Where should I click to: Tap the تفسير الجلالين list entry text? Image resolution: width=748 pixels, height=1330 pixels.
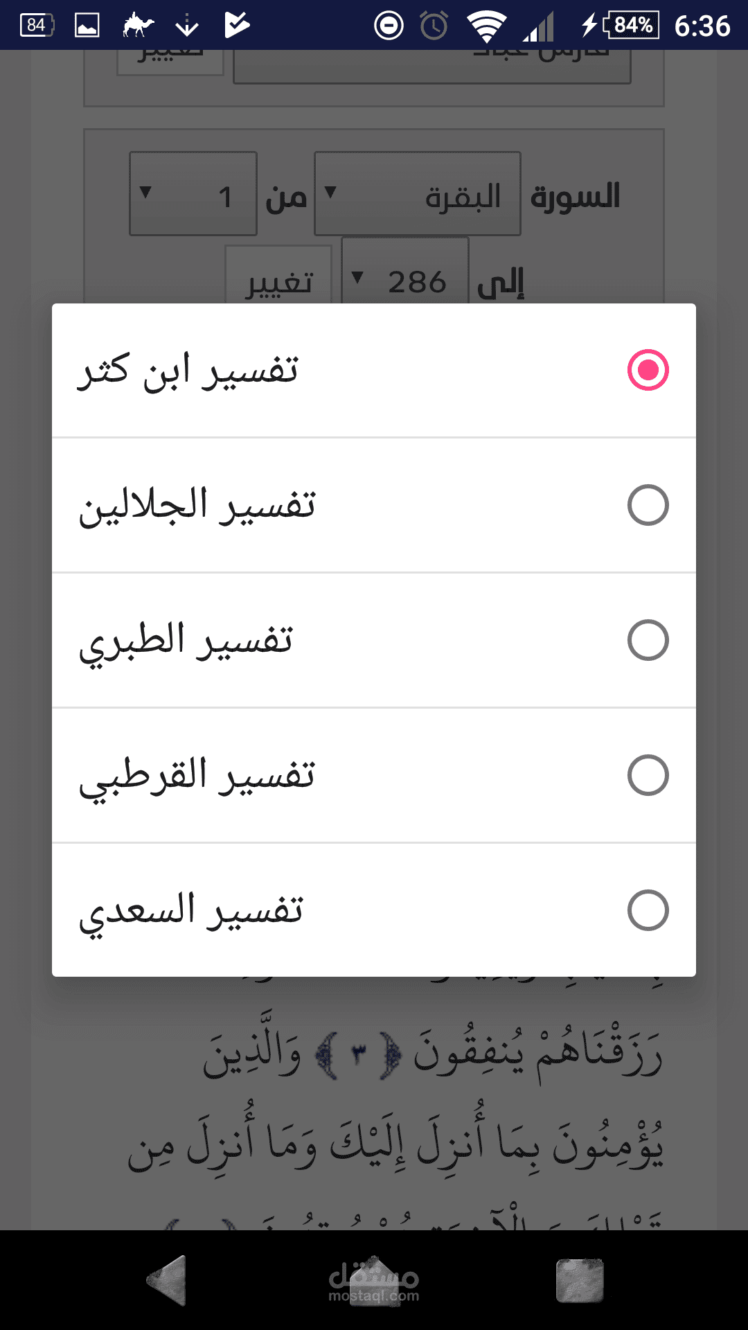point(197,505)
